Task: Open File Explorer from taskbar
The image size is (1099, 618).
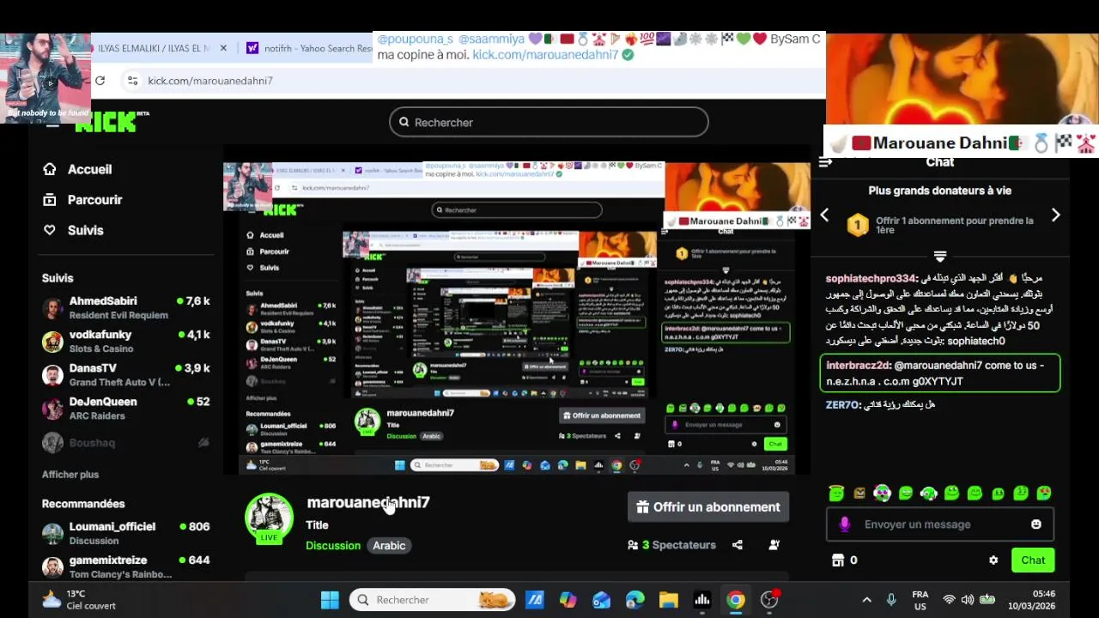Action: pyautogui.click(x=669, y=600)
